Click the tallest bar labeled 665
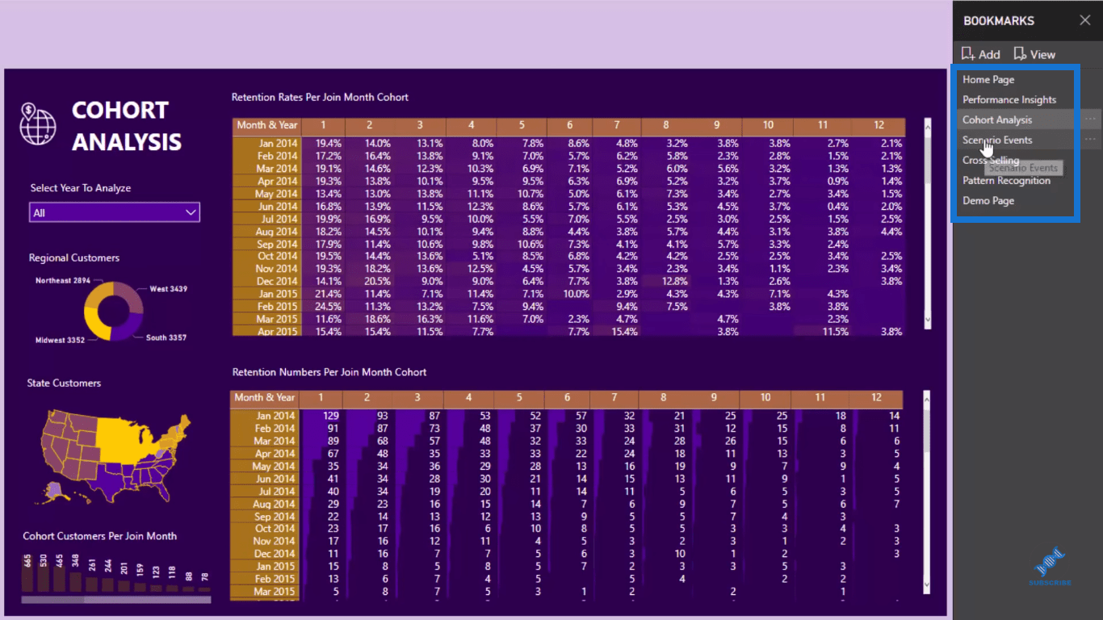The width and height of the screenshot is (1103, 620). tap(27, 574)
